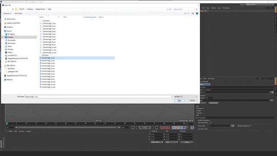Toggle Parameter keyframe recording icon
This screenshot has width=277, height=156.
coord(184,127)
